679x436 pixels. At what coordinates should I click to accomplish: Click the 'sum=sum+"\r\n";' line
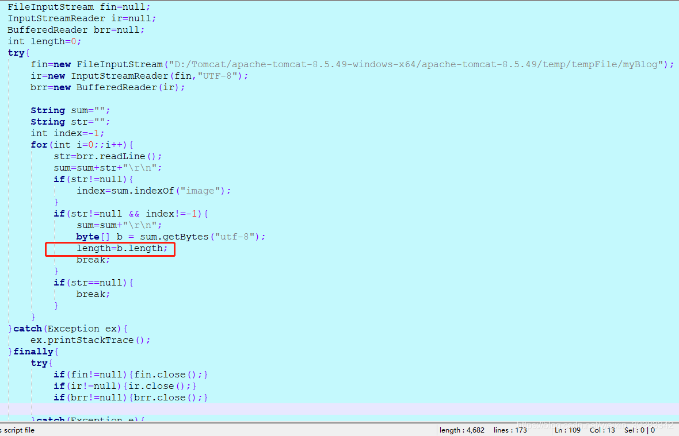pyautogui.click(x=119, y=225)
